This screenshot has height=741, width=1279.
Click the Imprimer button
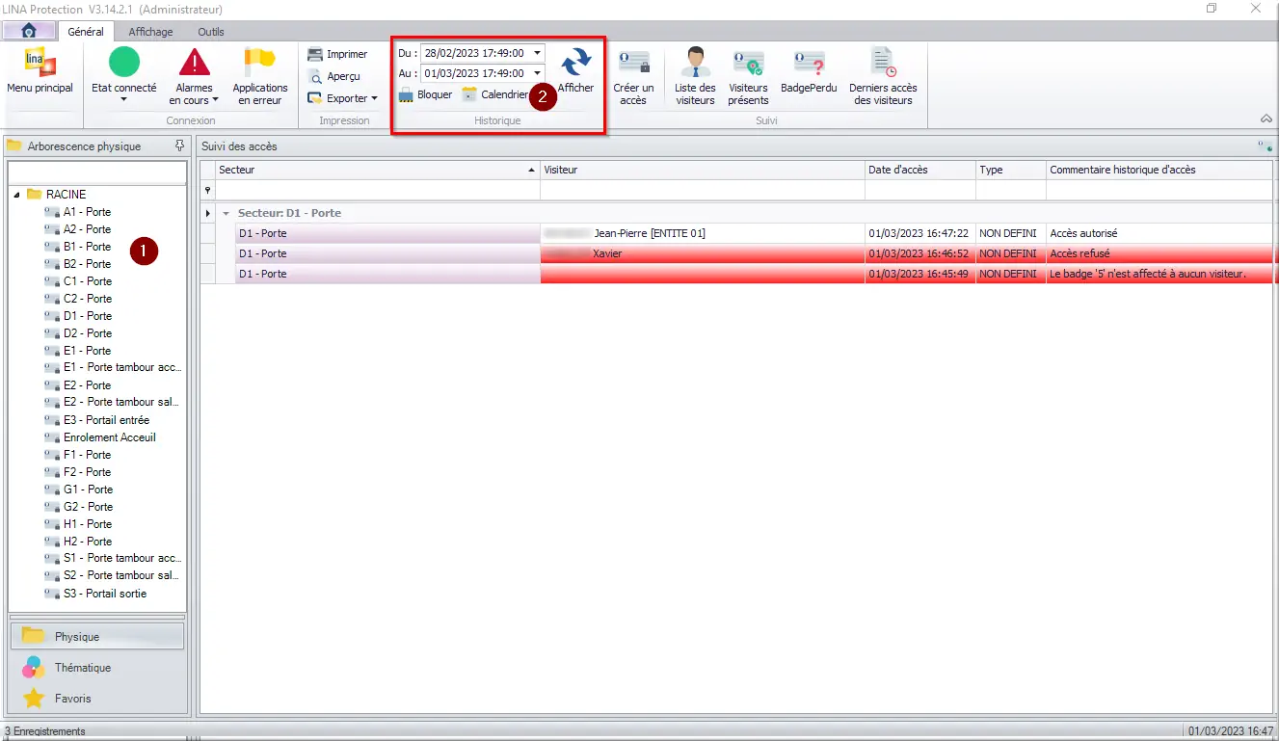pos(337,54)
